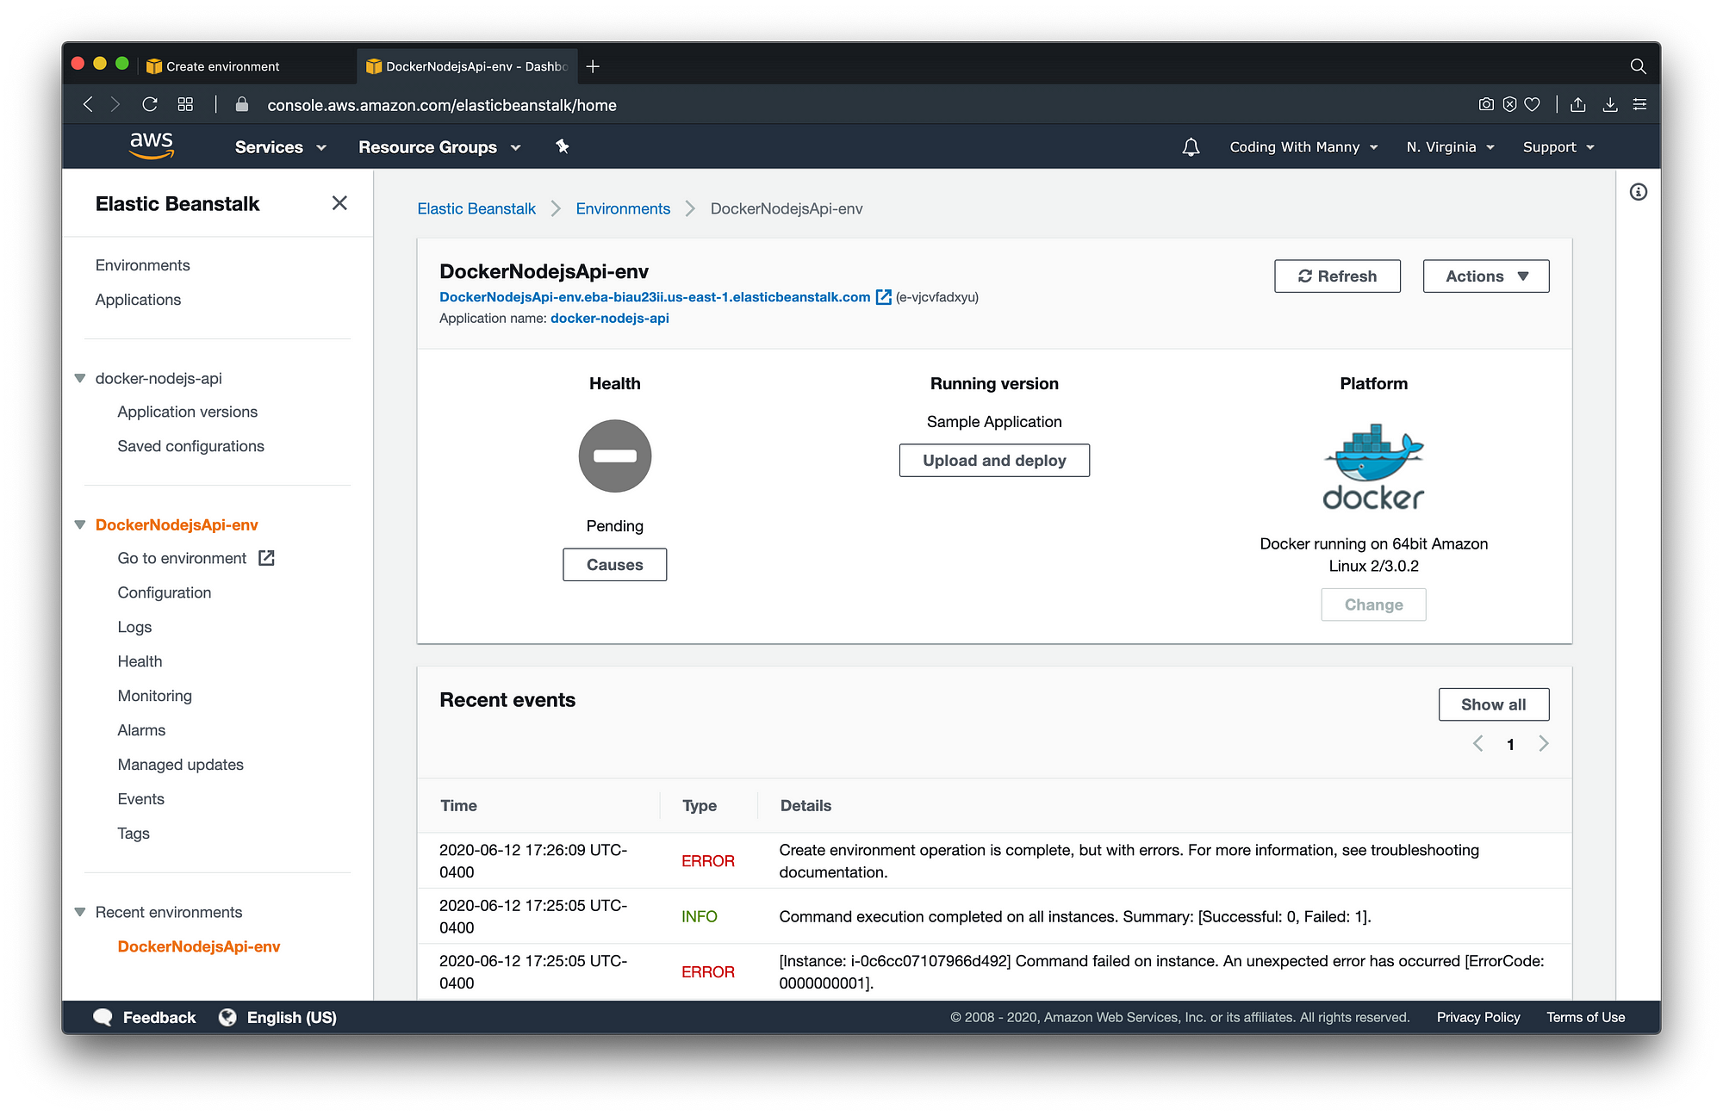Click the Change platform button
The image size is (1723, 1116).
point(1373,604)
